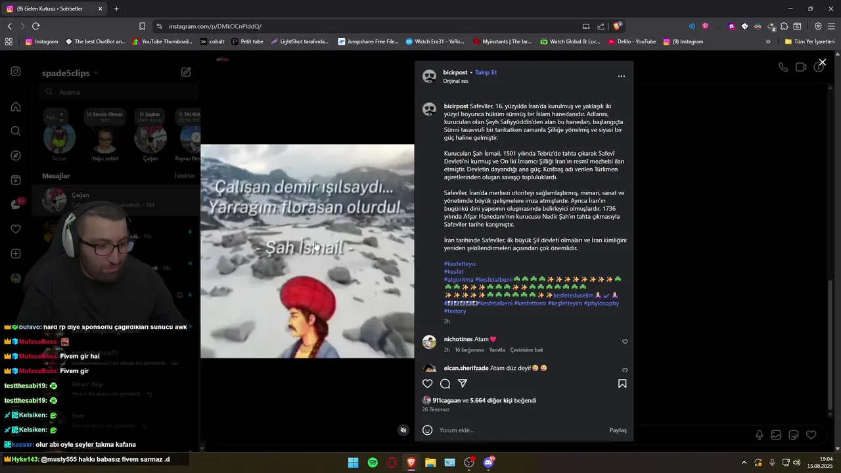The image size is (841, 473).
Task: Open The best ChatBot bookmark
Action: [x=95, y=41]
